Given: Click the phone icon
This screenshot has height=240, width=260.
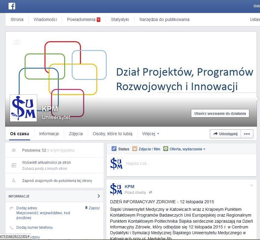Looking at the screenshot, I should (x=12, y=228).
